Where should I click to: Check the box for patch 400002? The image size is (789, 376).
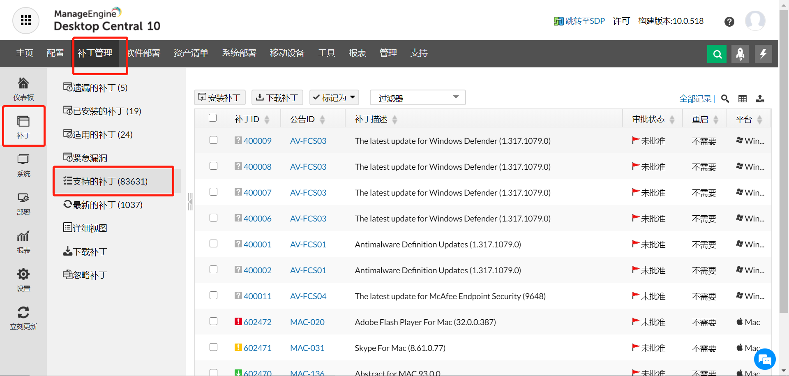tap(213, 270)
